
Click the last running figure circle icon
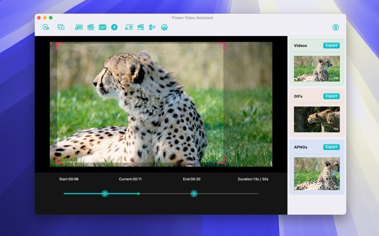tap(164, 27)
